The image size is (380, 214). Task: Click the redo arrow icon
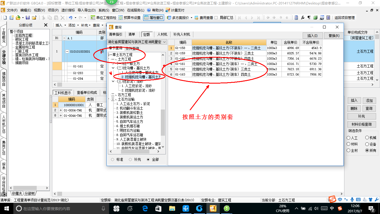coord(80,18)
